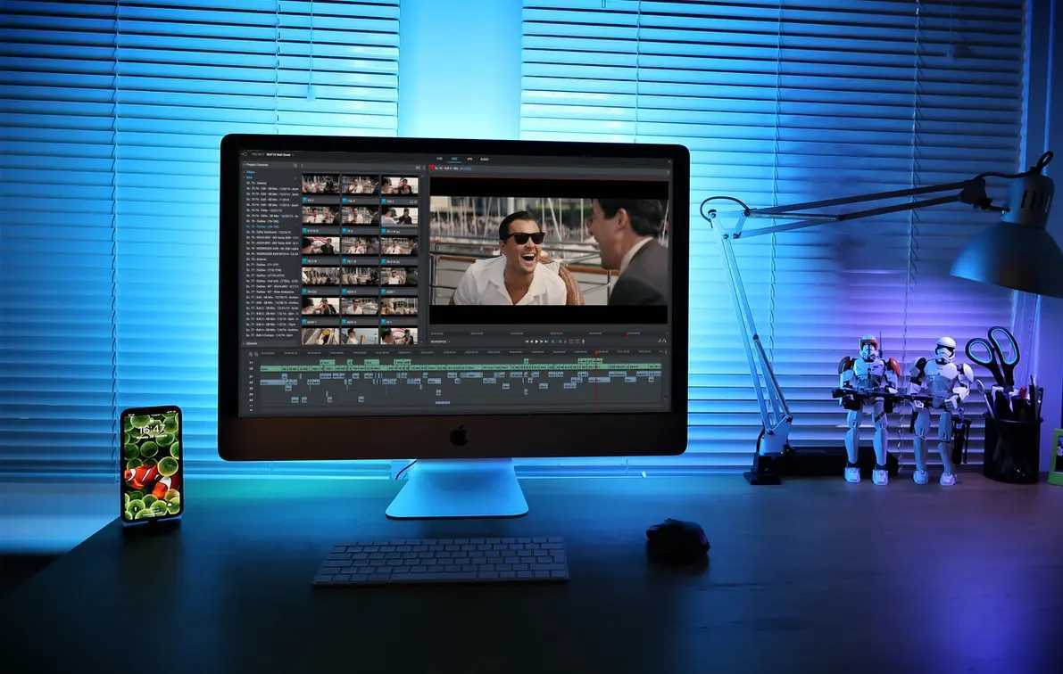Viewport: 1063px width, 674px height.
Task: Expand the Libraries section below the bin list
Action: pyautogui.click(x=249, y=343)
